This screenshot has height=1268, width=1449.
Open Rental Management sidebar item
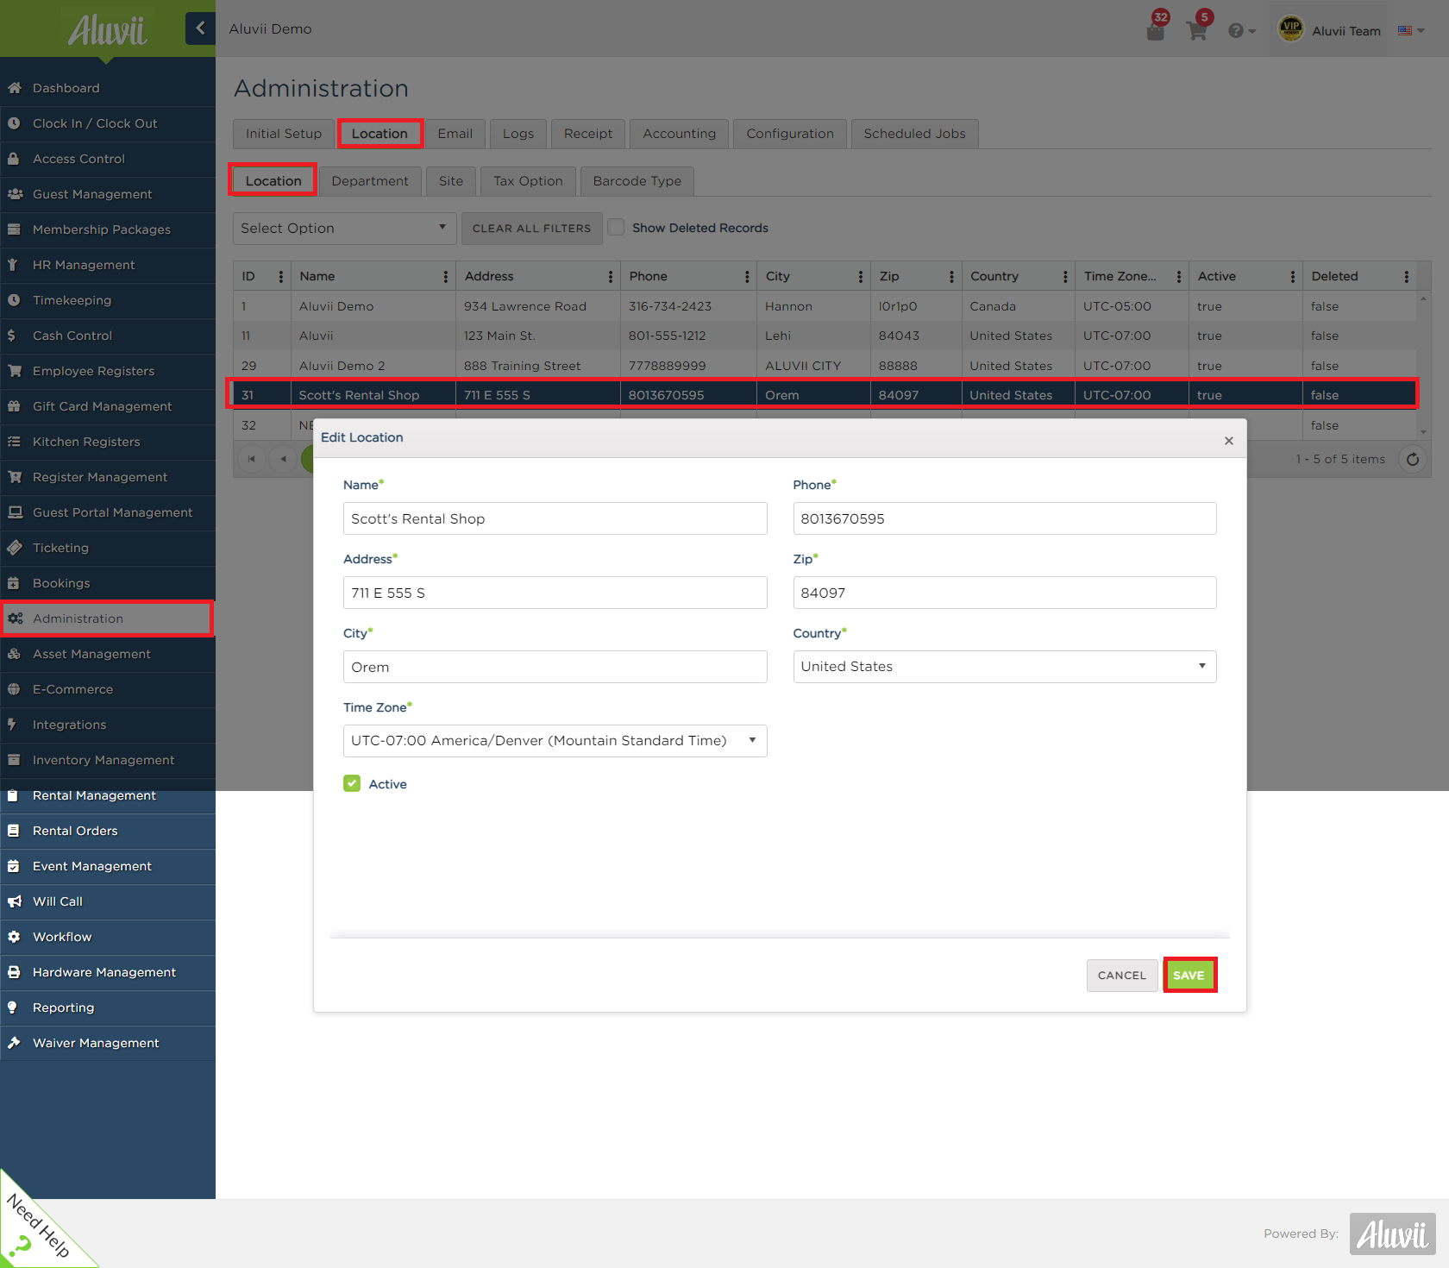point(108,795)
